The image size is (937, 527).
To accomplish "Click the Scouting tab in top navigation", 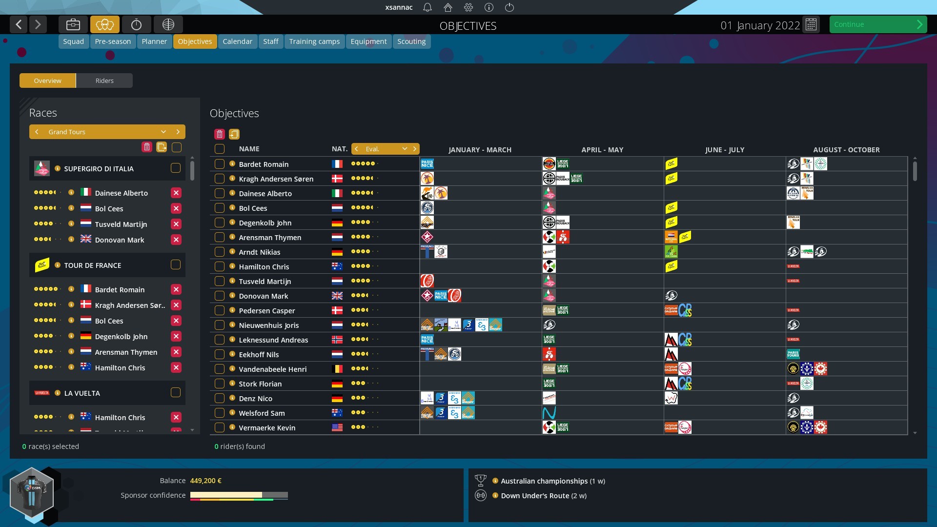I will (411, 41).
